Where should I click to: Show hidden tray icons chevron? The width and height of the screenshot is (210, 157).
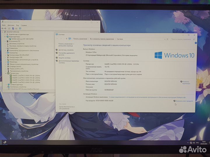188,143
